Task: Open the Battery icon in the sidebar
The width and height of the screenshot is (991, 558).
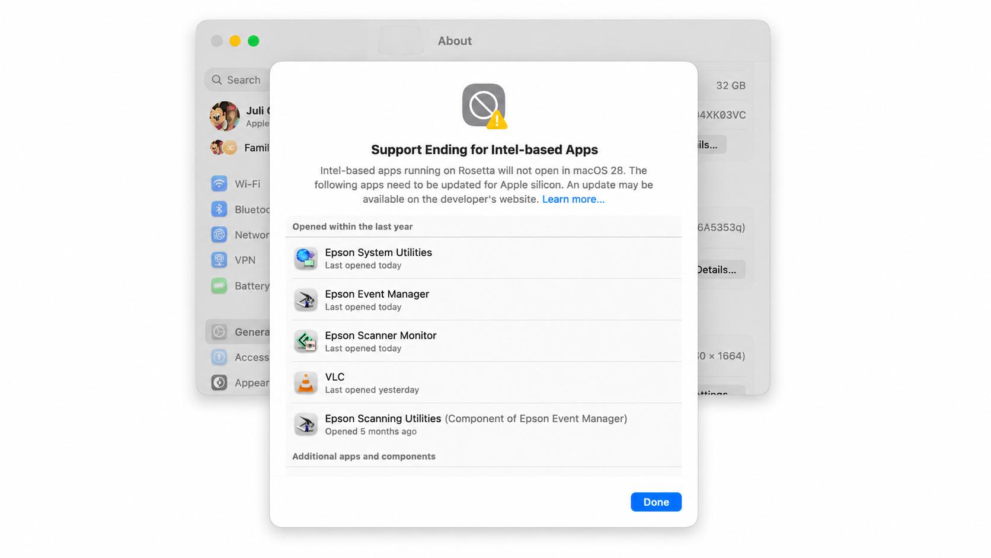Action: [x=219, y=286]
